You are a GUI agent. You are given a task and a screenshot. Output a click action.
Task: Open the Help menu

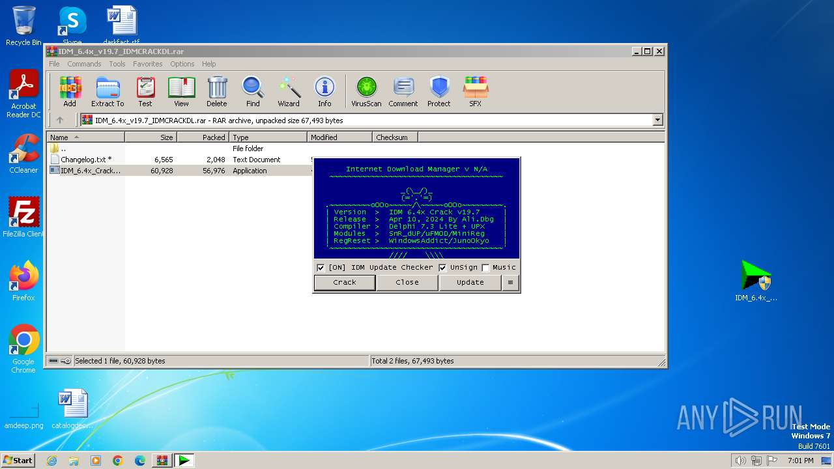pyautogui.click(x=208, y=64)
